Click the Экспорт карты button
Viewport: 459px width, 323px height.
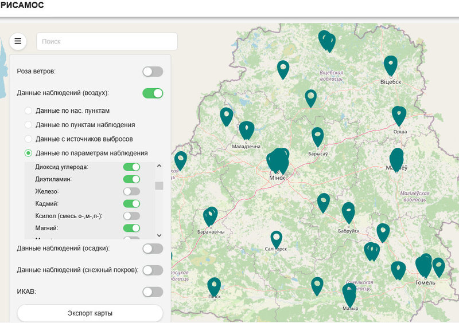pos(90,313)
